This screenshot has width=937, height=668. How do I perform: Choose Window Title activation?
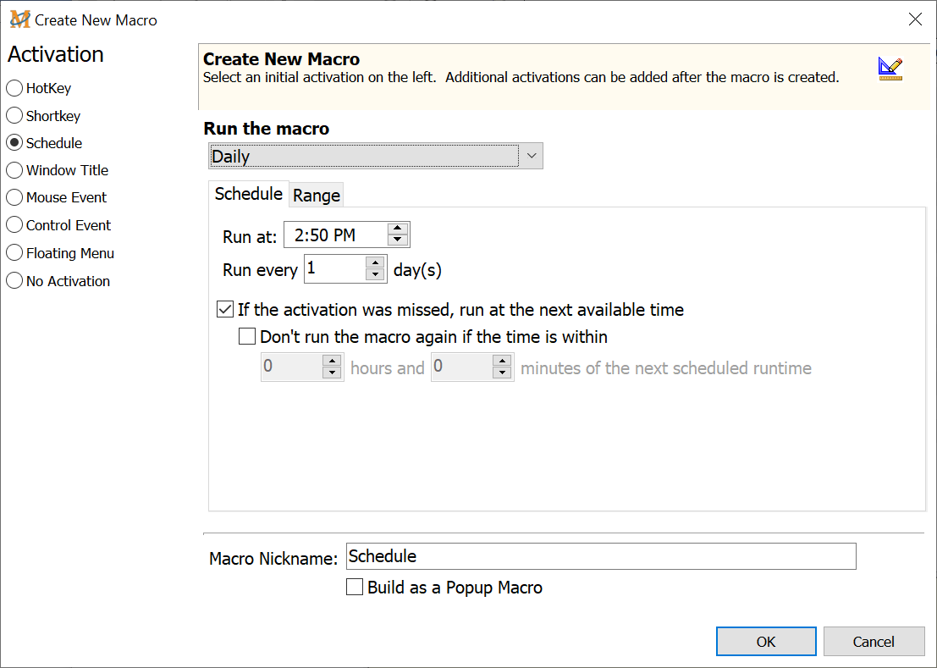[x=14, y=170]
